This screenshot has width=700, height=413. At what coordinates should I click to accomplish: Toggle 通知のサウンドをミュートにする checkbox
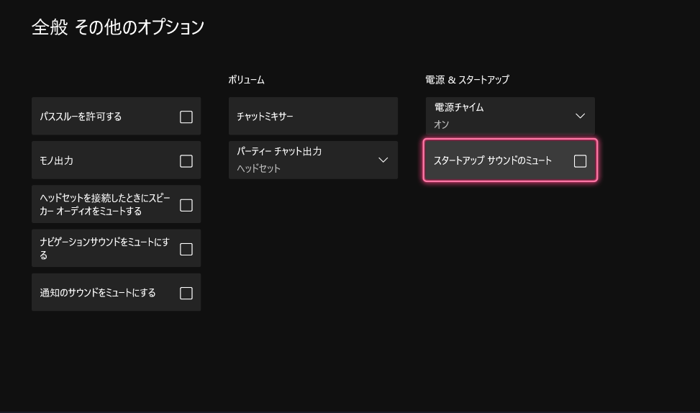186,293
